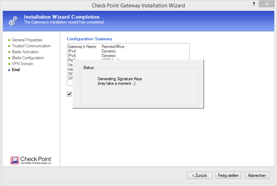Click the Configuration Summary heading
The image size is (277, 186).
coord(89,39)
